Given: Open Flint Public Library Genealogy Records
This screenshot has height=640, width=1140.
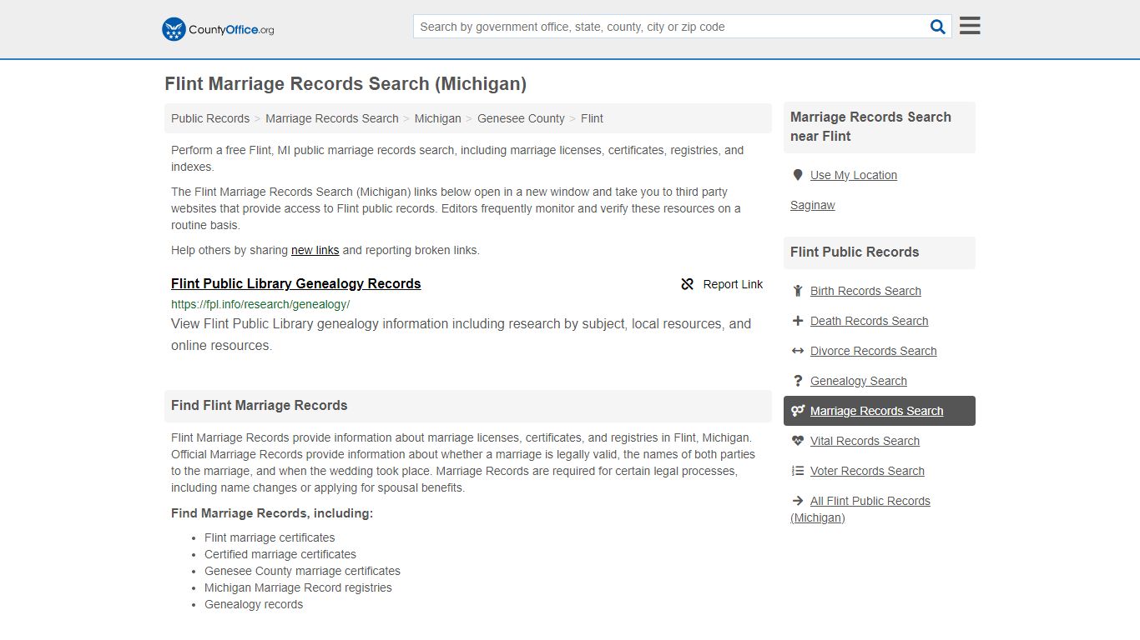Looking at the screenshot, I should click(296, 283).
